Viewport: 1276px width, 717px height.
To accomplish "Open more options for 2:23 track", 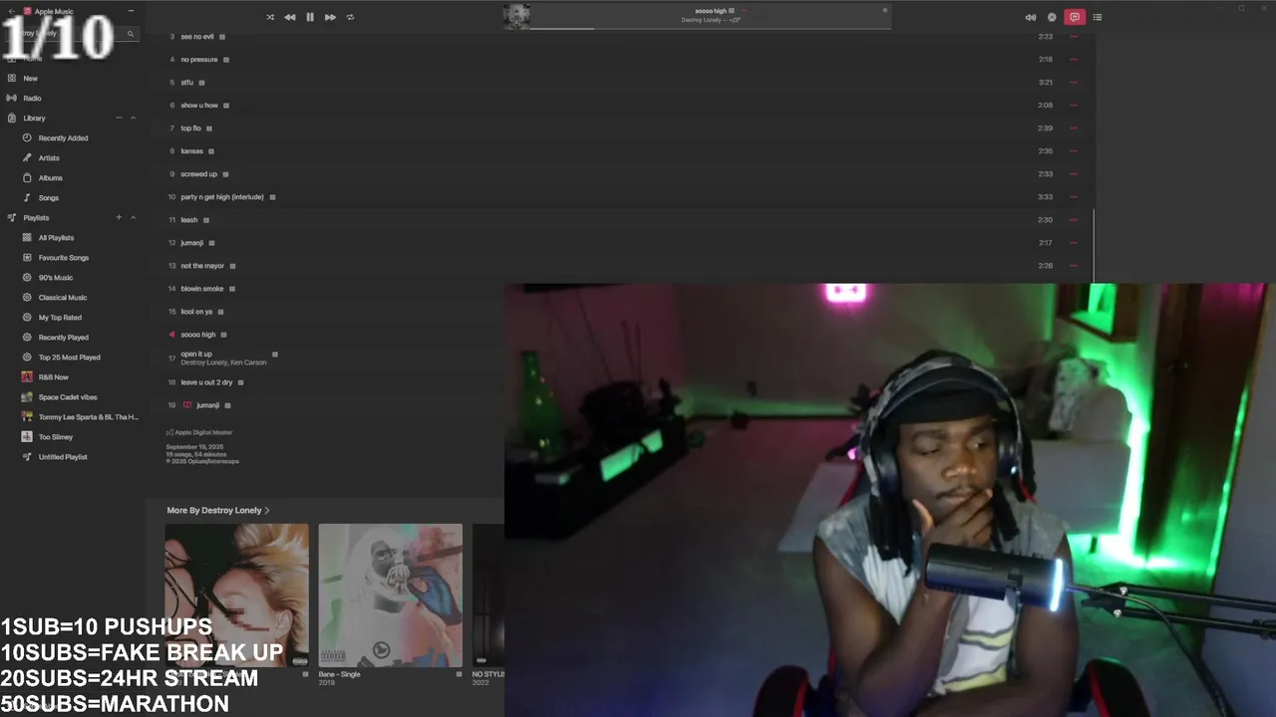I will tap(1074, 37).
